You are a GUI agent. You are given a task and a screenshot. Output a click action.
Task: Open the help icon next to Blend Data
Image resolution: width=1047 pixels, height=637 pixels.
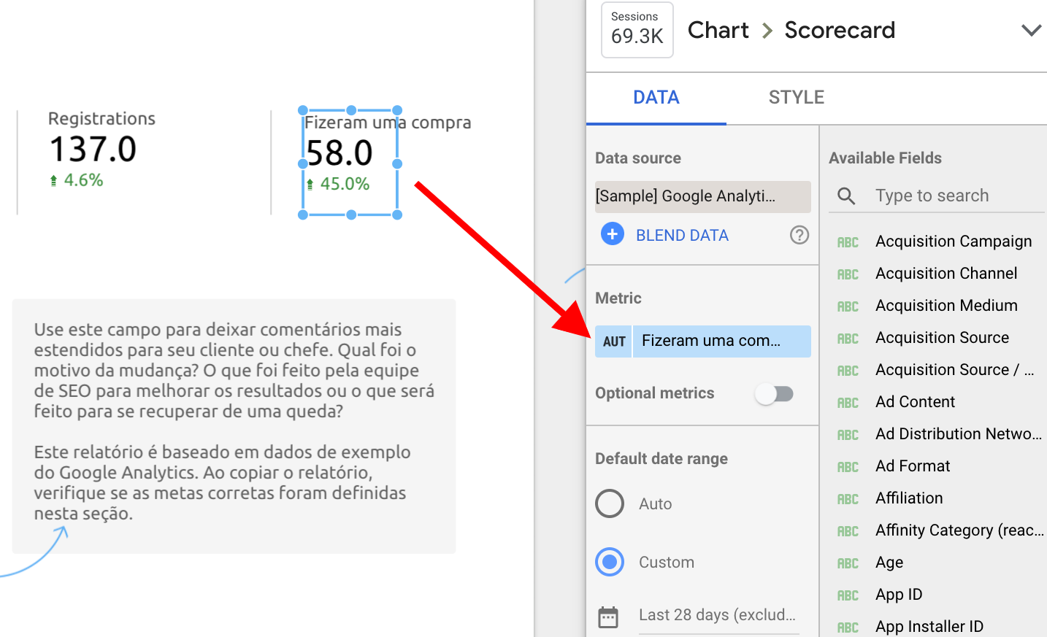pos(799,235)
